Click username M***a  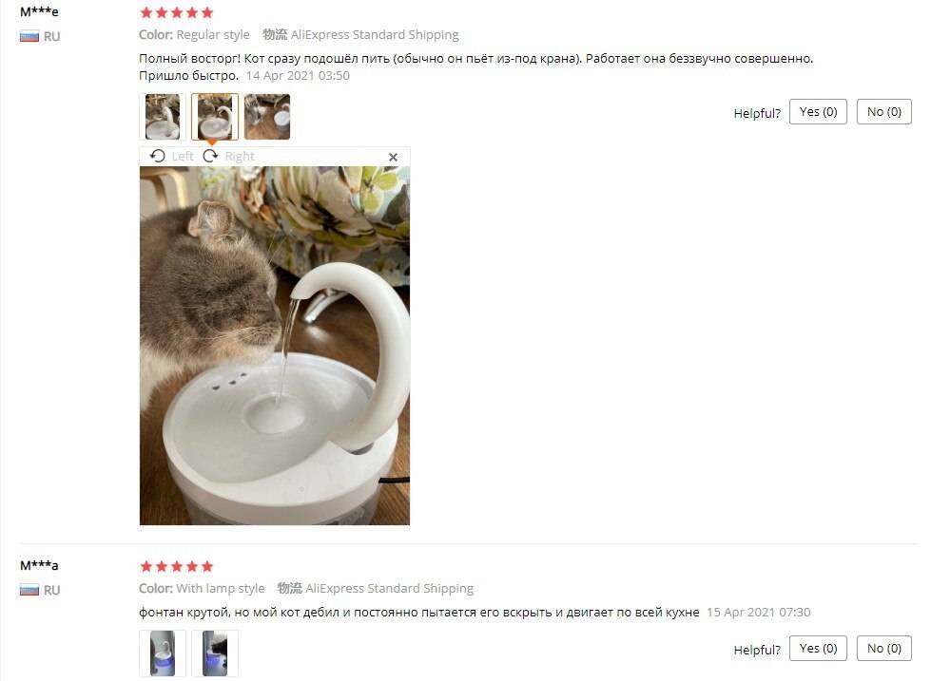click(x=39, y=565)
